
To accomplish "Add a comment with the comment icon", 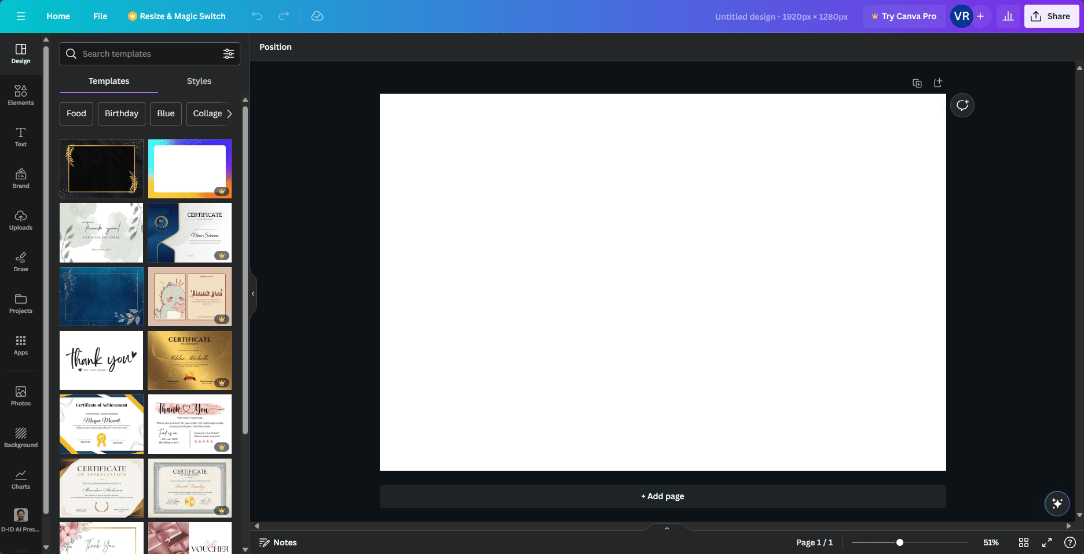I will pos(962,105).
